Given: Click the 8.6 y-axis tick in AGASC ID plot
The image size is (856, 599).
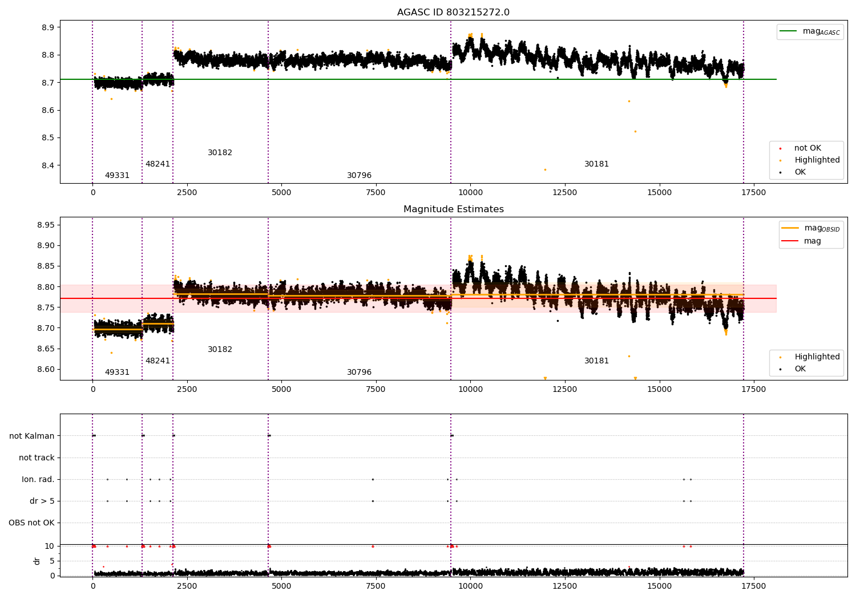Looking at the screenshot, I should tap(48, 111).
